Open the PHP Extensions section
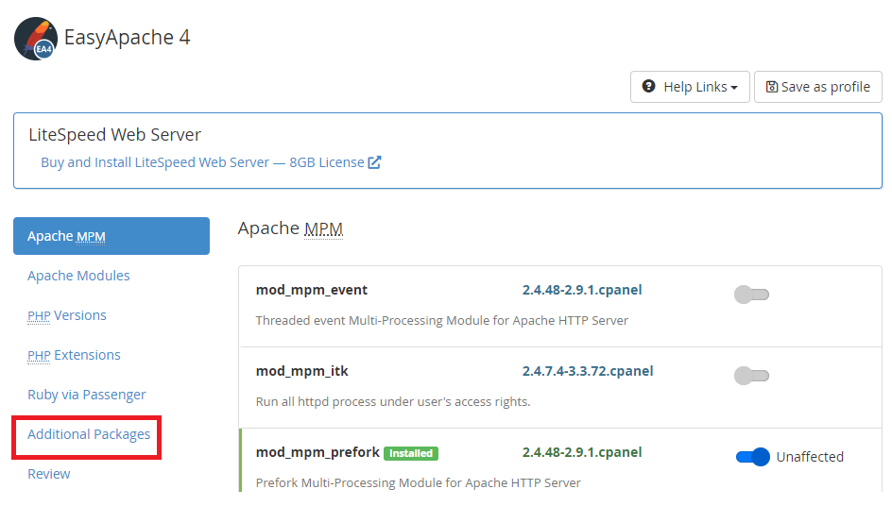This screenshot has width=892, height=506. pos(74,355)
